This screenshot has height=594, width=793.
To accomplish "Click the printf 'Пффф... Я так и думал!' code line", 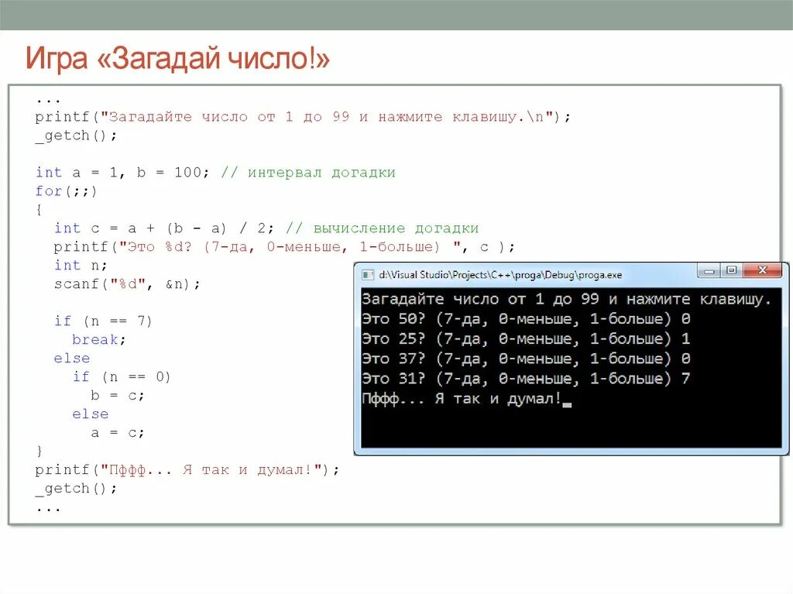I will [x=187, y=470].
